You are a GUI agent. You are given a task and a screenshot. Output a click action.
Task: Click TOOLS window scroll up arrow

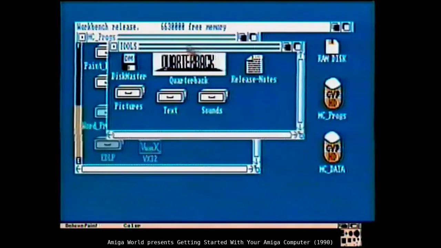301,55
